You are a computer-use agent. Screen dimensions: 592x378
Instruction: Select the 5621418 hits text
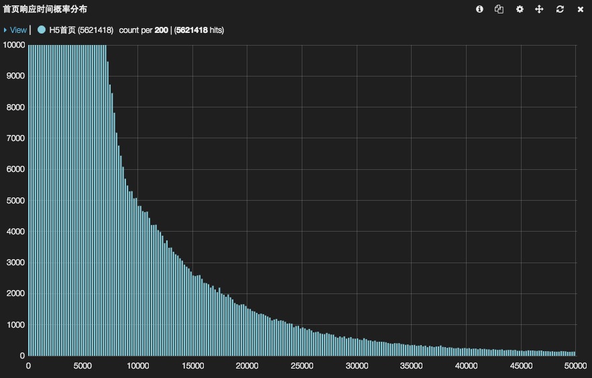[200, 30]
